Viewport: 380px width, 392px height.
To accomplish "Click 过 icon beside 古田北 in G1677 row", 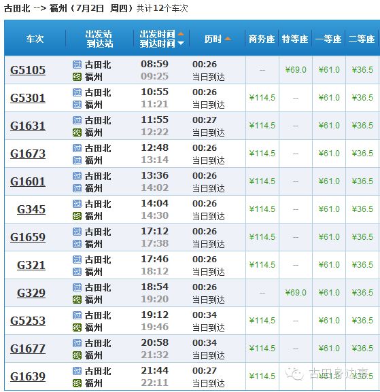I will coord(77,343).
